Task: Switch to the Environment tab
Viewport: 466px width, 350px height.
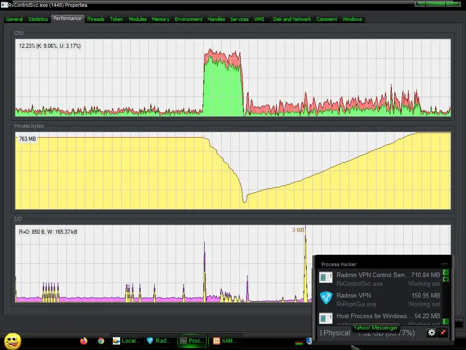Action: point(188,19)
